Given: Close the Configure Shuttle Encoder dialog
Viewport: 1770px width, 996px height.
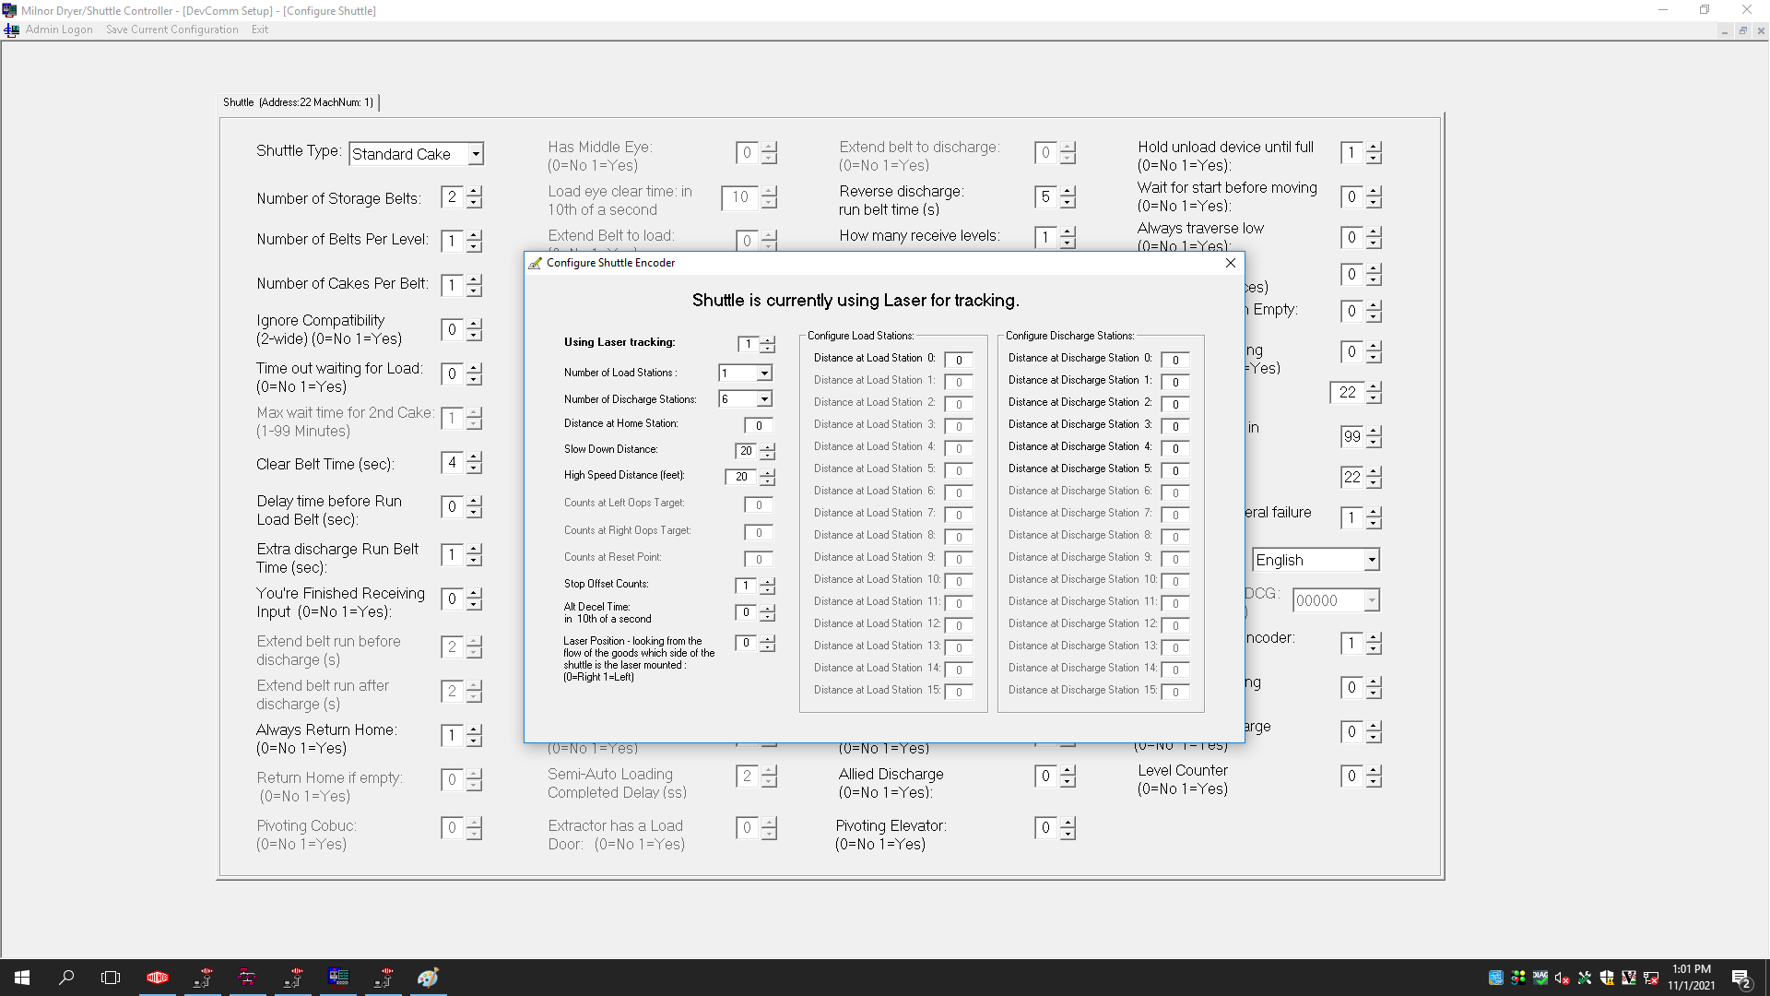Looking at the screenshot, I should point(1230,263).
